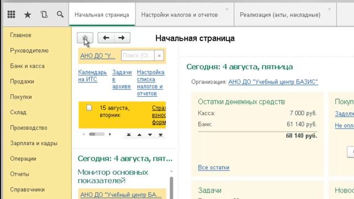Open the Задолж... link in the Покуп... panel
The height and width of the screenshot is (199, 354).
coord(344,114)
